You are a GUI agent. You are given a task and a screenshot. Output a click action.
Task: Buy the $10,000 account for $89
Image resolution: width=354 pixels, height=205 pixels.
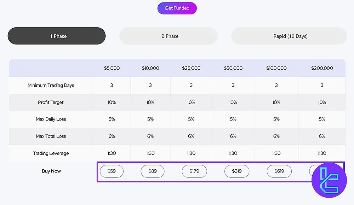tap(153, 171)
